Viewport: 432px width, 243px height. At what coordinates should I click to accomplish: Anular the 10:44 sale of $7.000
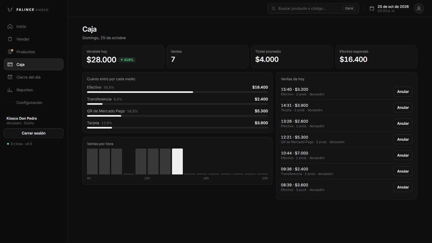[403, 155]
